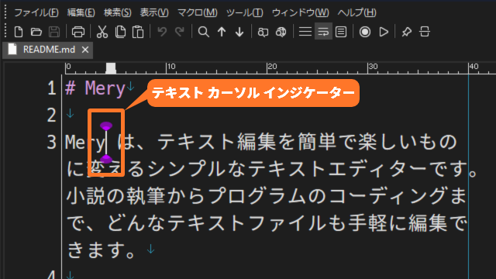Click the toolbar drag grip handle
This screenshot has width=496, height=279.
[5, 32]
